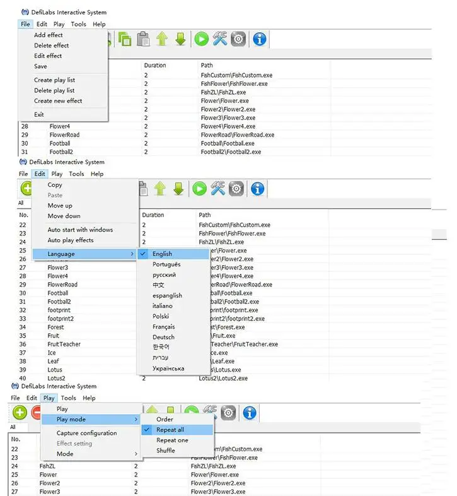The width and height of the screenshot is (457, 496).
Task: Choose Shuffle play mode
Action: click(x=177, y=450)
